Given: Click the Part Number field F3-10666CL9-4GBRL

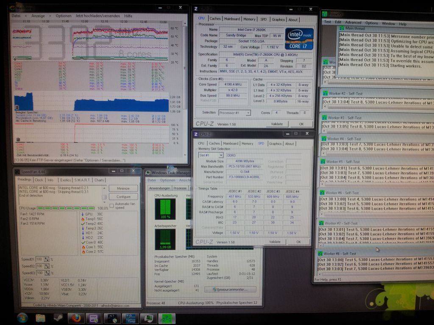Looking at the screenshot, I should (244, 177).
